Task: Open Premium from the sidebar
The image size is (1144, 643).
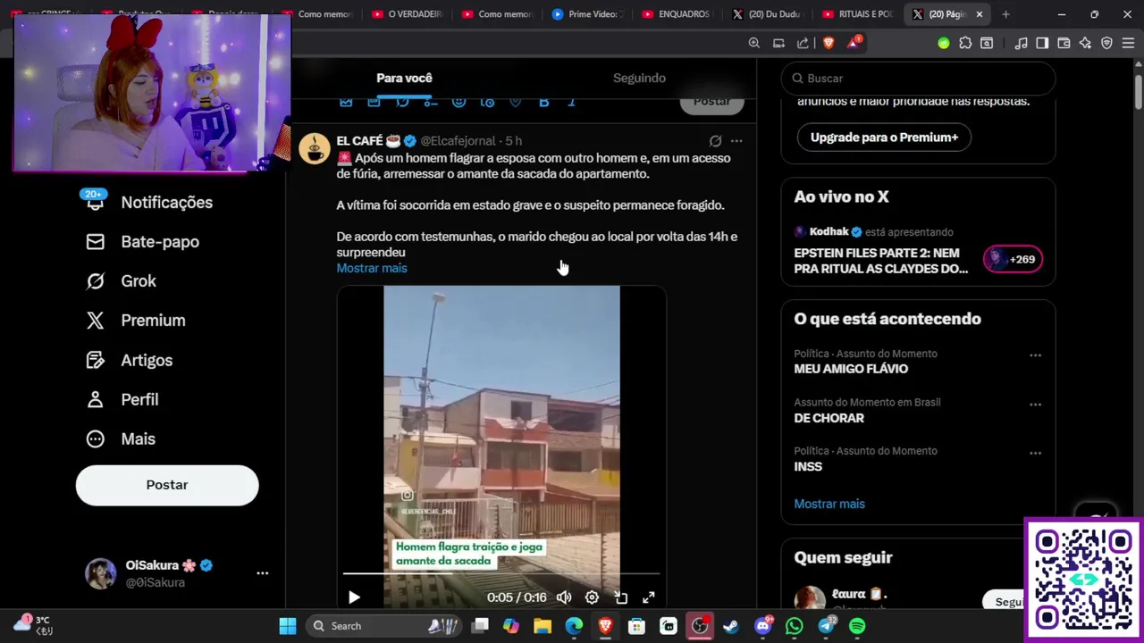Action: pos(135,320)
